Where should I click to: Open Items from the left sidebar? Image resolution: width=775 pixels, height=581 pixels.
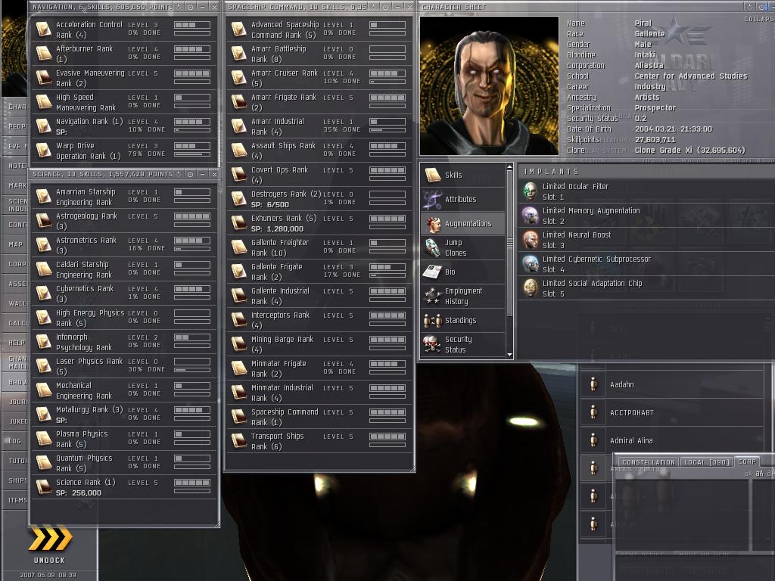[x=15, y=500]
